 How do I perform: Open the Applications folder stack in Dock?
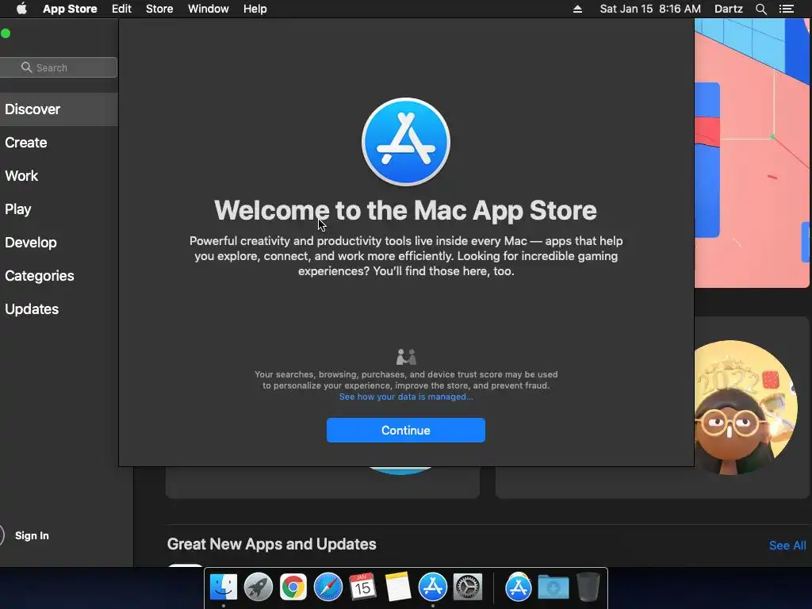[519, 588]
